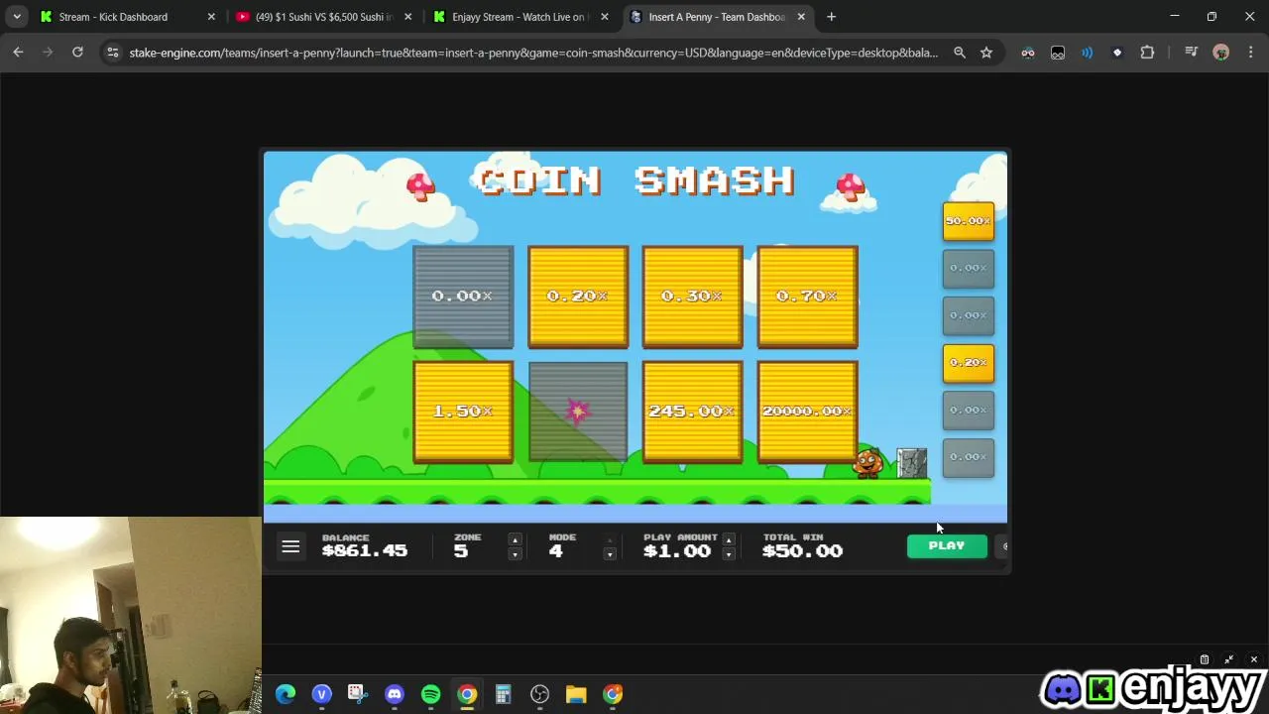The width and height of the screenshot is (1269, 714).
Task: Open the blue V app in taskbar
Action: click(321, 694)
